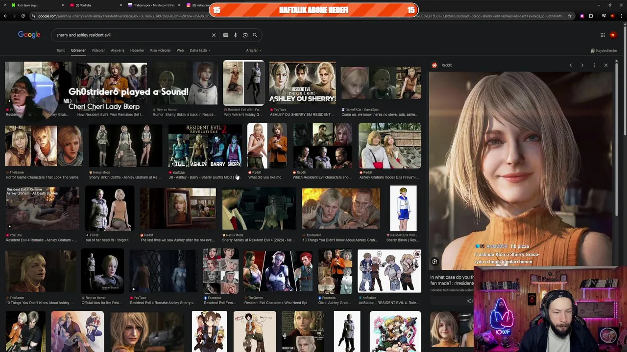Search inside image with the Lens icon on preview

pyautogui.click(x=434, y=262)
